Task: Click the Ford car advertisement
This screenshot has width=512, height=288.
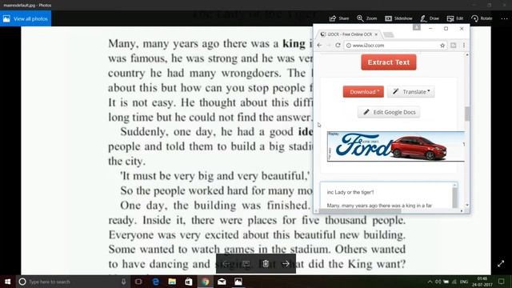Action: 396,146
